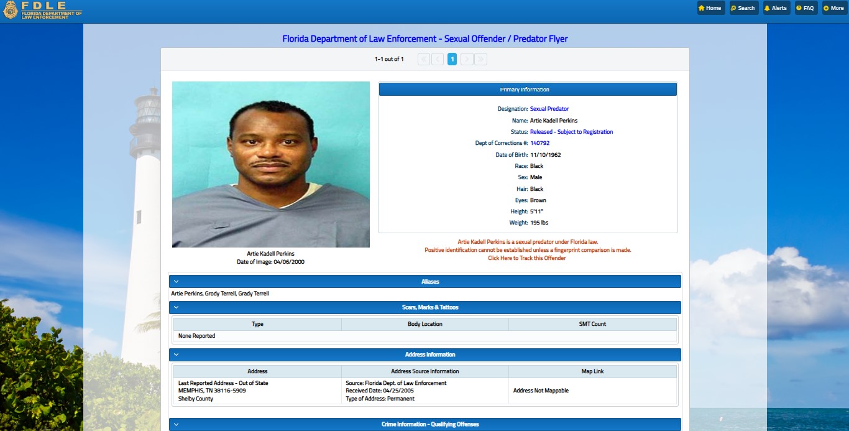Screen dimensions: 849x431
Task: Click Released - Subject to Registration status link
Action: (x=572, y=132)
